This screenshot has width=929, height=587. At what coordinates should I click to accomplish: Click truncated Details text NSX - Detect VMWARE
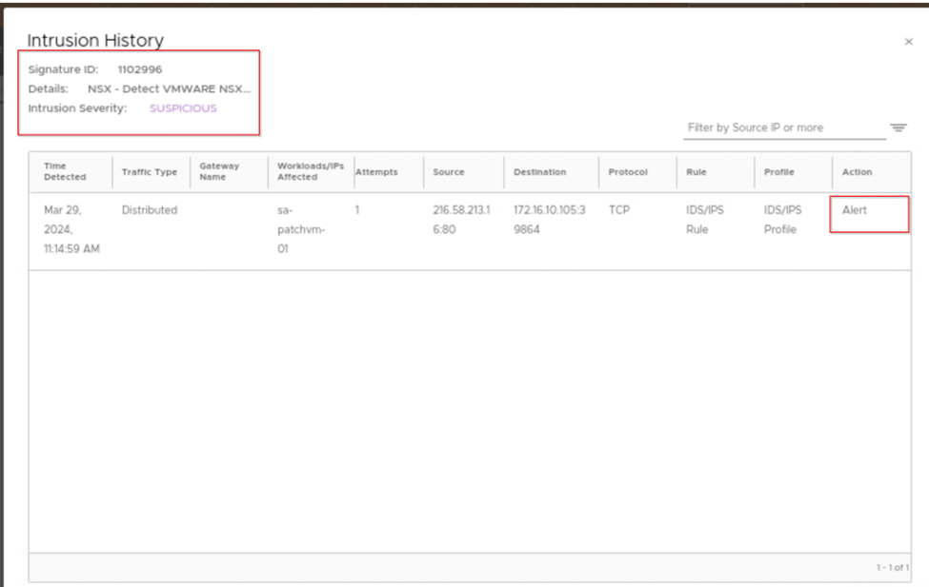coord(175,88)
